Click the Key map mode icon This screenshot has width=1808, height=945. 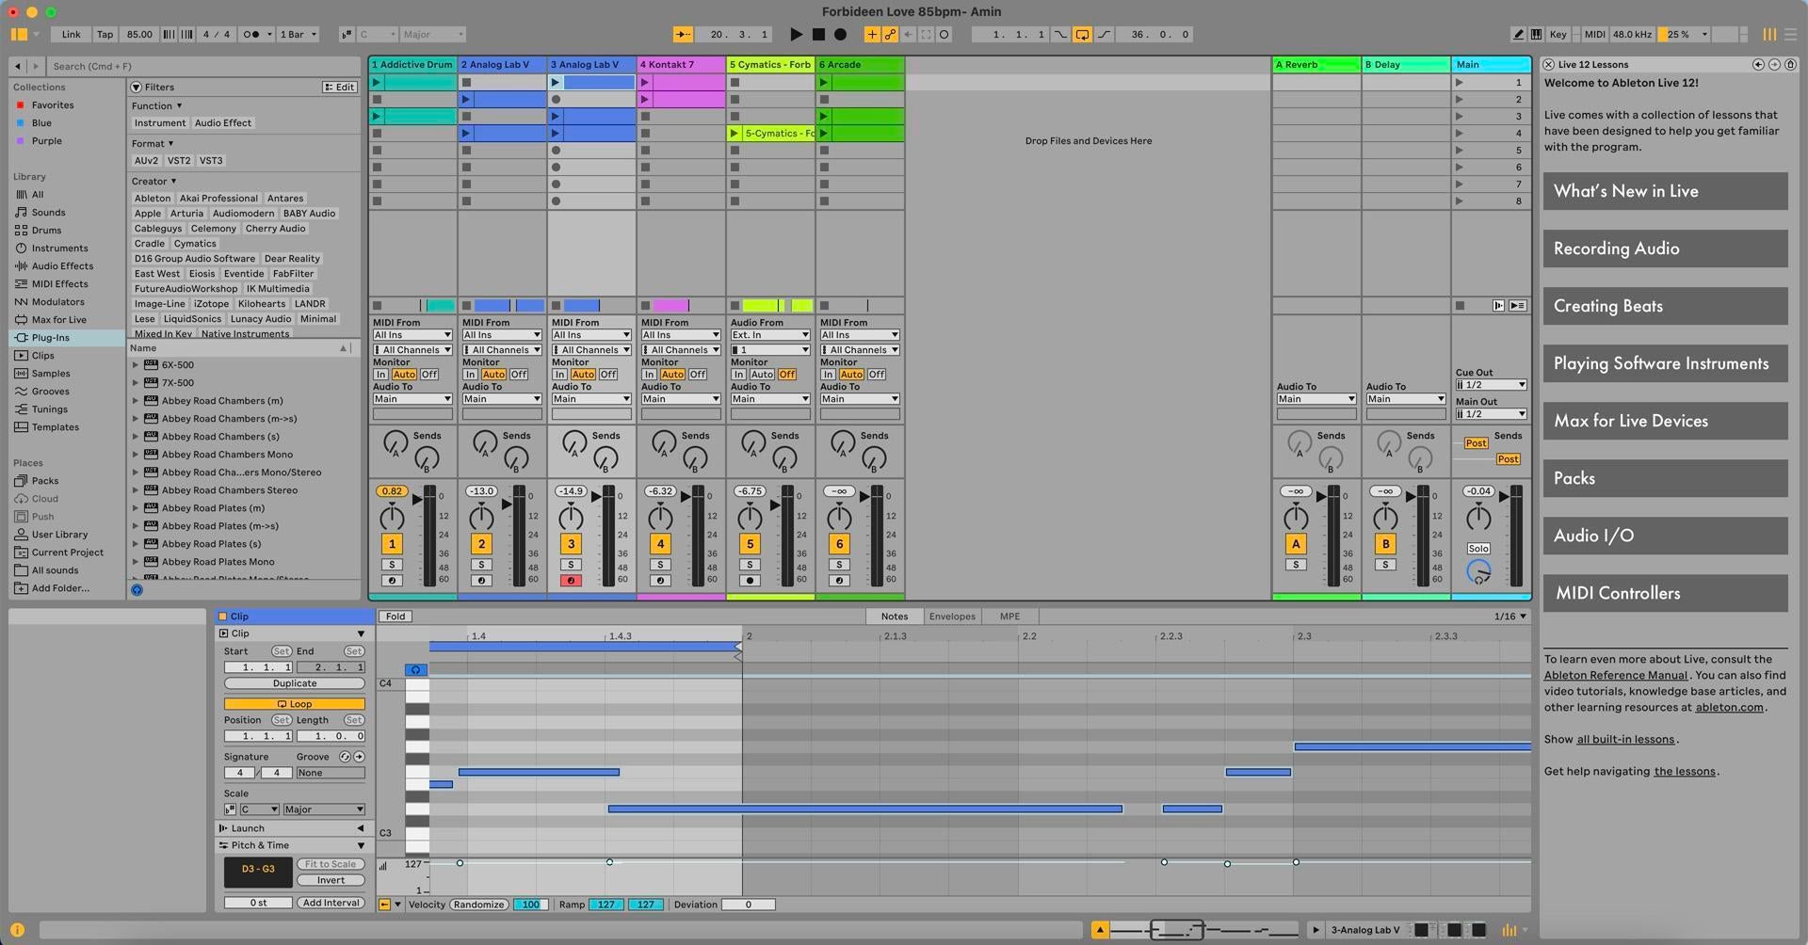(x=1558, y=34)
